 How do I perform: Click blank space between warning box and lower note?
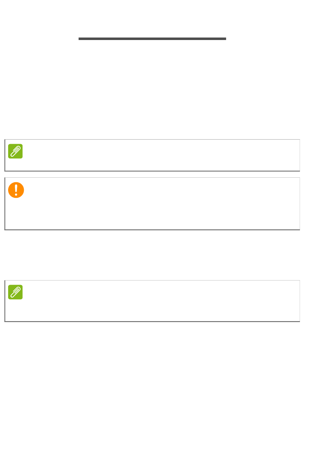click(152, 255)
